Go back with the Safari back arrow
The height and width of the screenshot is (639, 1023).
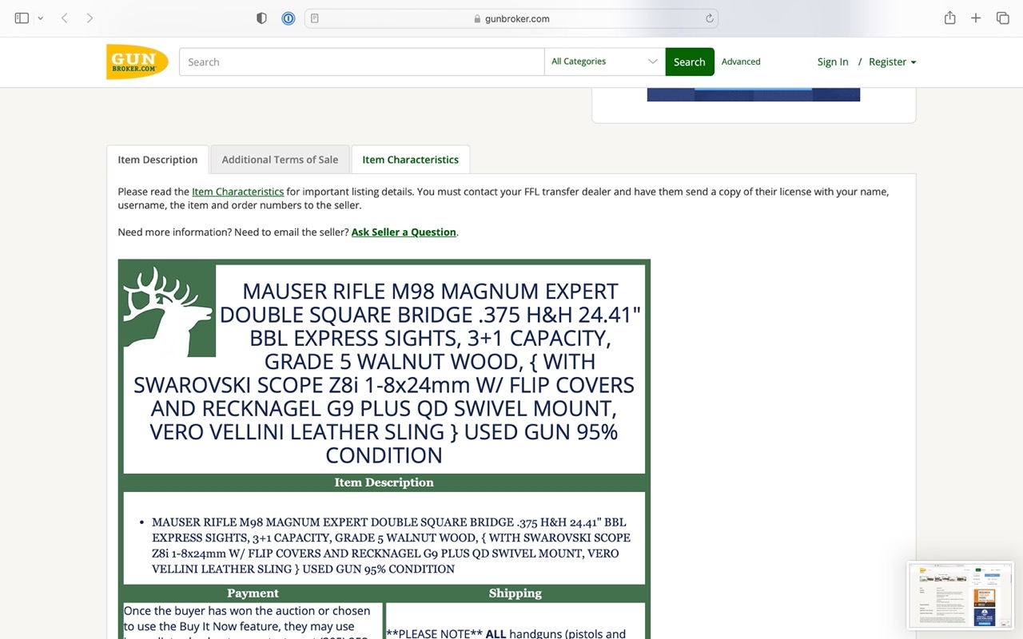tap(64, 18)
